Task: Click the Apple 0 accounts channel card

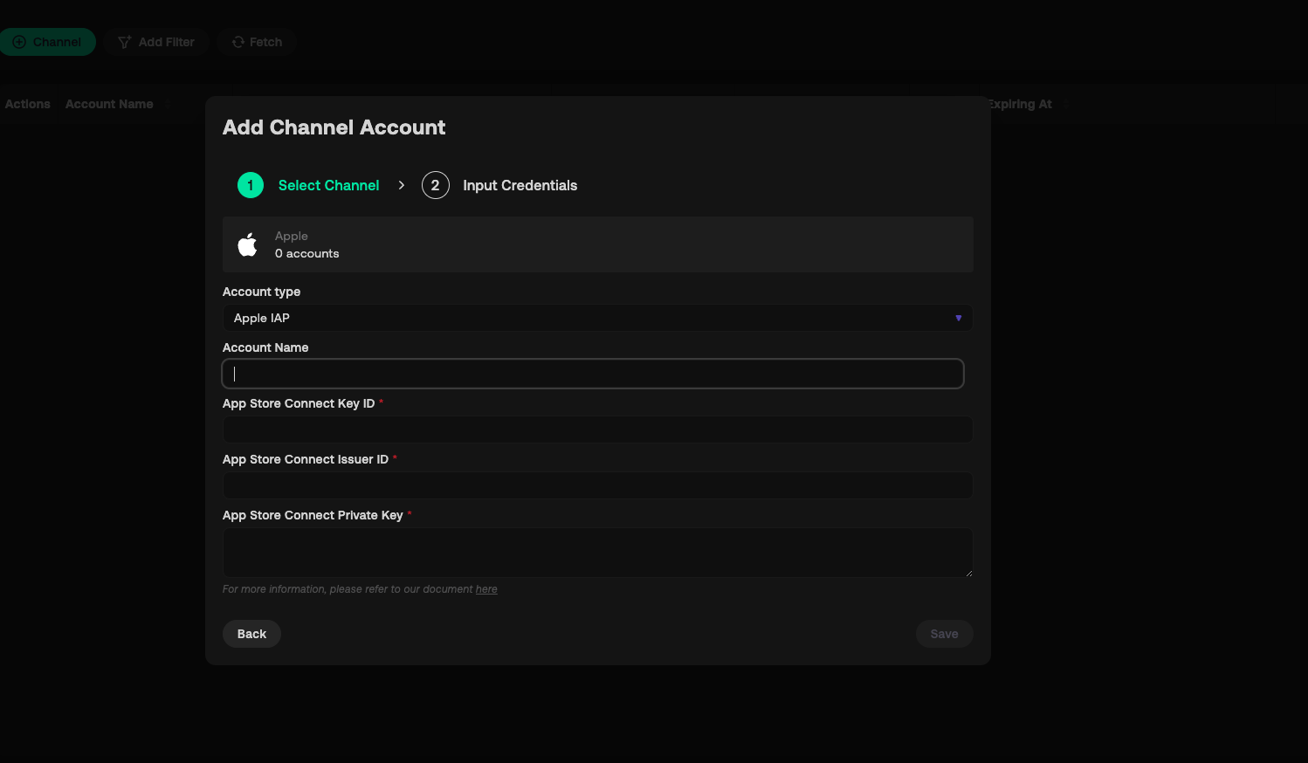Action: coord(597,244)
